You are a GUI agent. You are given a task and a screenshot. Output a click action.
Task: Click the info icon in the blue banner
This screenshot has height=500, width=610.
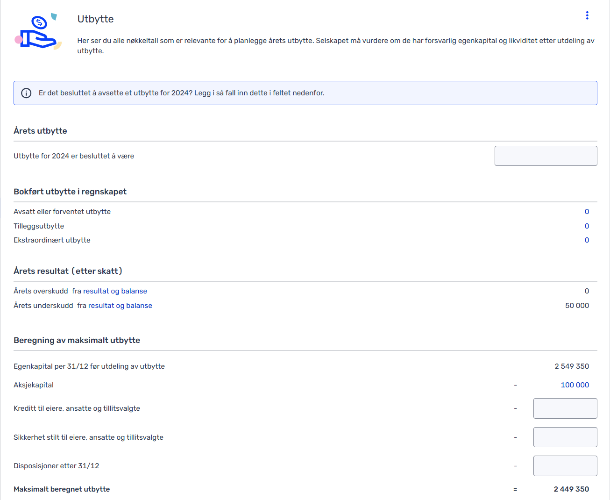coord(26,93)
